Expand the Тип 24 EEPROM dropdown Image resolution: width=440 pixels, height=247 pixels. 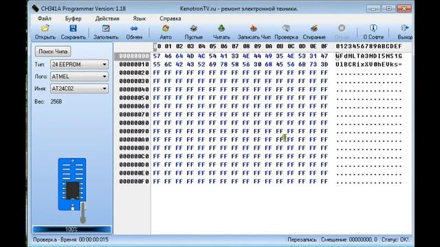(104, 64)
